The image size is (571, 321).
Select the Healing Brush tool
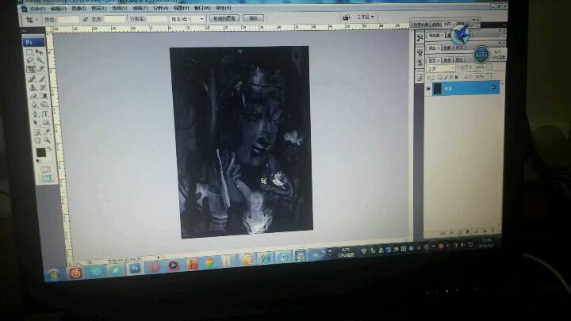coord(32,78)
